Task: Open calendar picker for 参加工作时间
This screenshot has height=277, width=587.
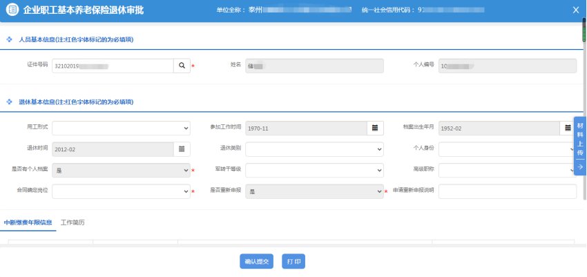Action: tap(375, 128)
